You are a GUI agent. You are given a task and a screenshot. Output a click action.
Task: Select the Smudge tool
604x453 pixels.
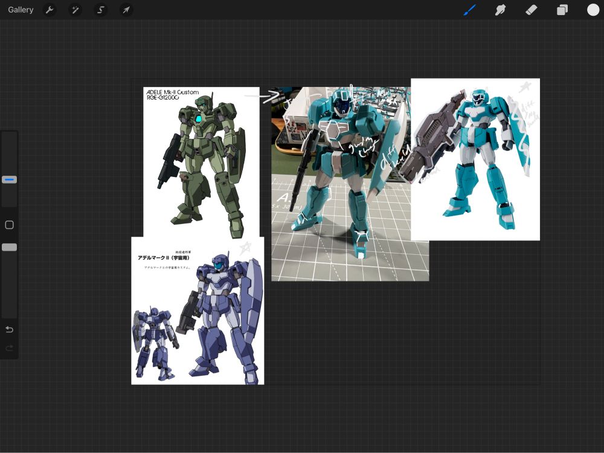pos(500,10)
